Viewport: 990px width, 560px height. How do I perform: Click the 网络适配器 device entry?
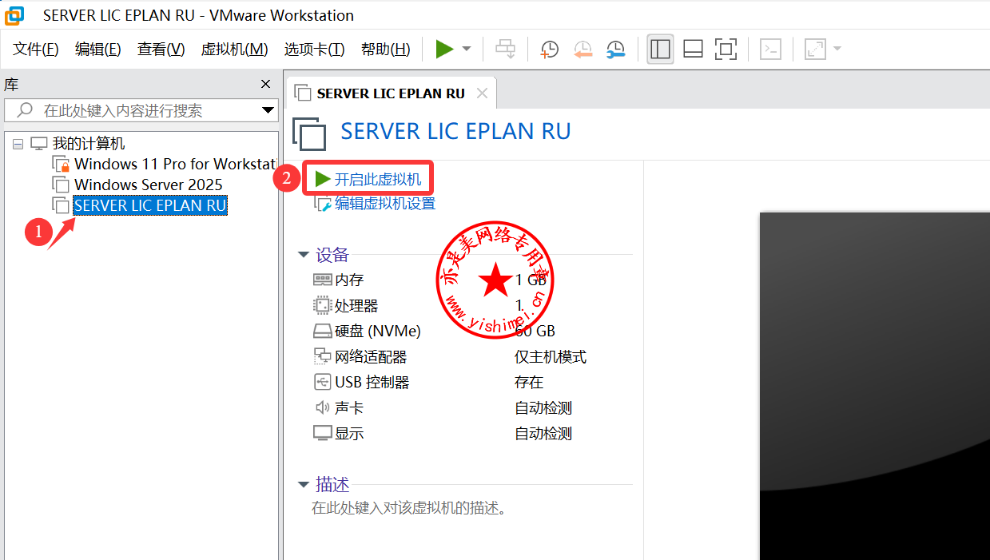[370, 357]
